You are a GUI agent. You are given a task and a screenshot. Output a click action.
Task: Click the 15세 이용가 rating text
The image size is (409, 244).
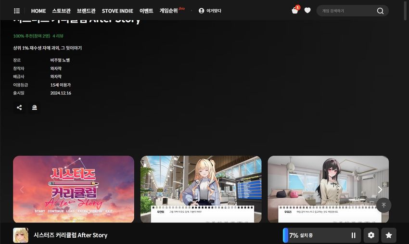pos(61,85)
